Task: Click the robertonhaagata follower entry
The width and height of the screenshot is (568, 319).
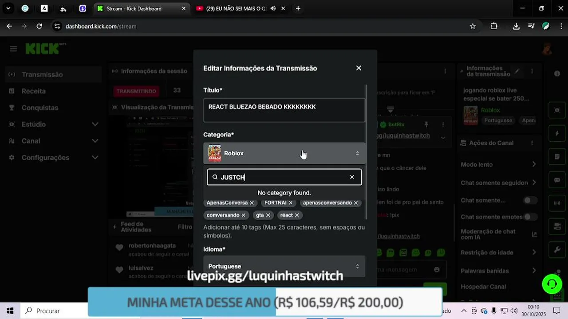Action: [152, 245]
